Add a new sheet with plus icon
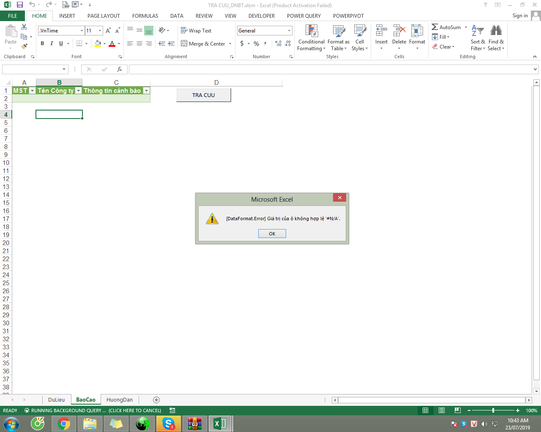The image size is (541, 432). (x=156, y=400)
